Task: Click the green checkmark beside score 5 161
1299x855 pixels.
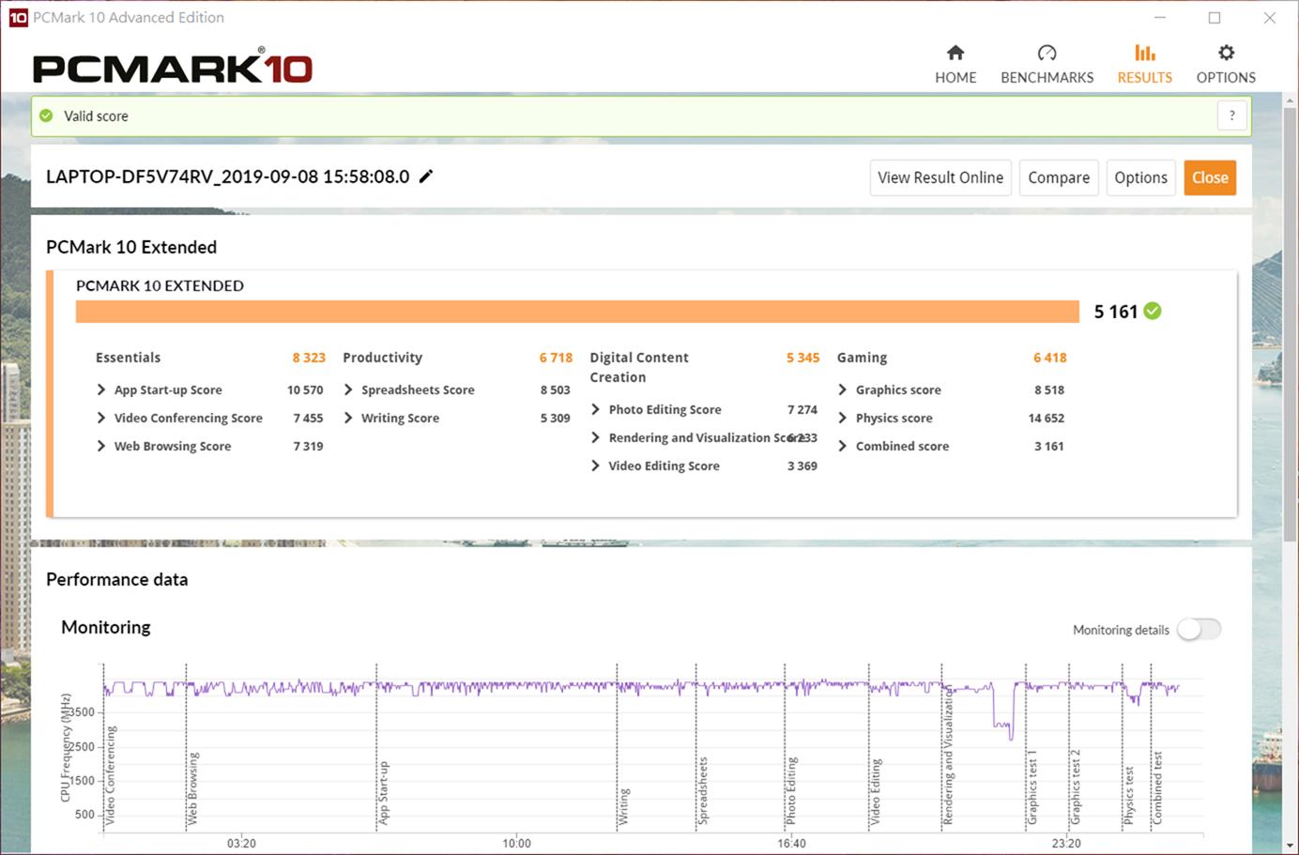Action: coord(1153,312)
